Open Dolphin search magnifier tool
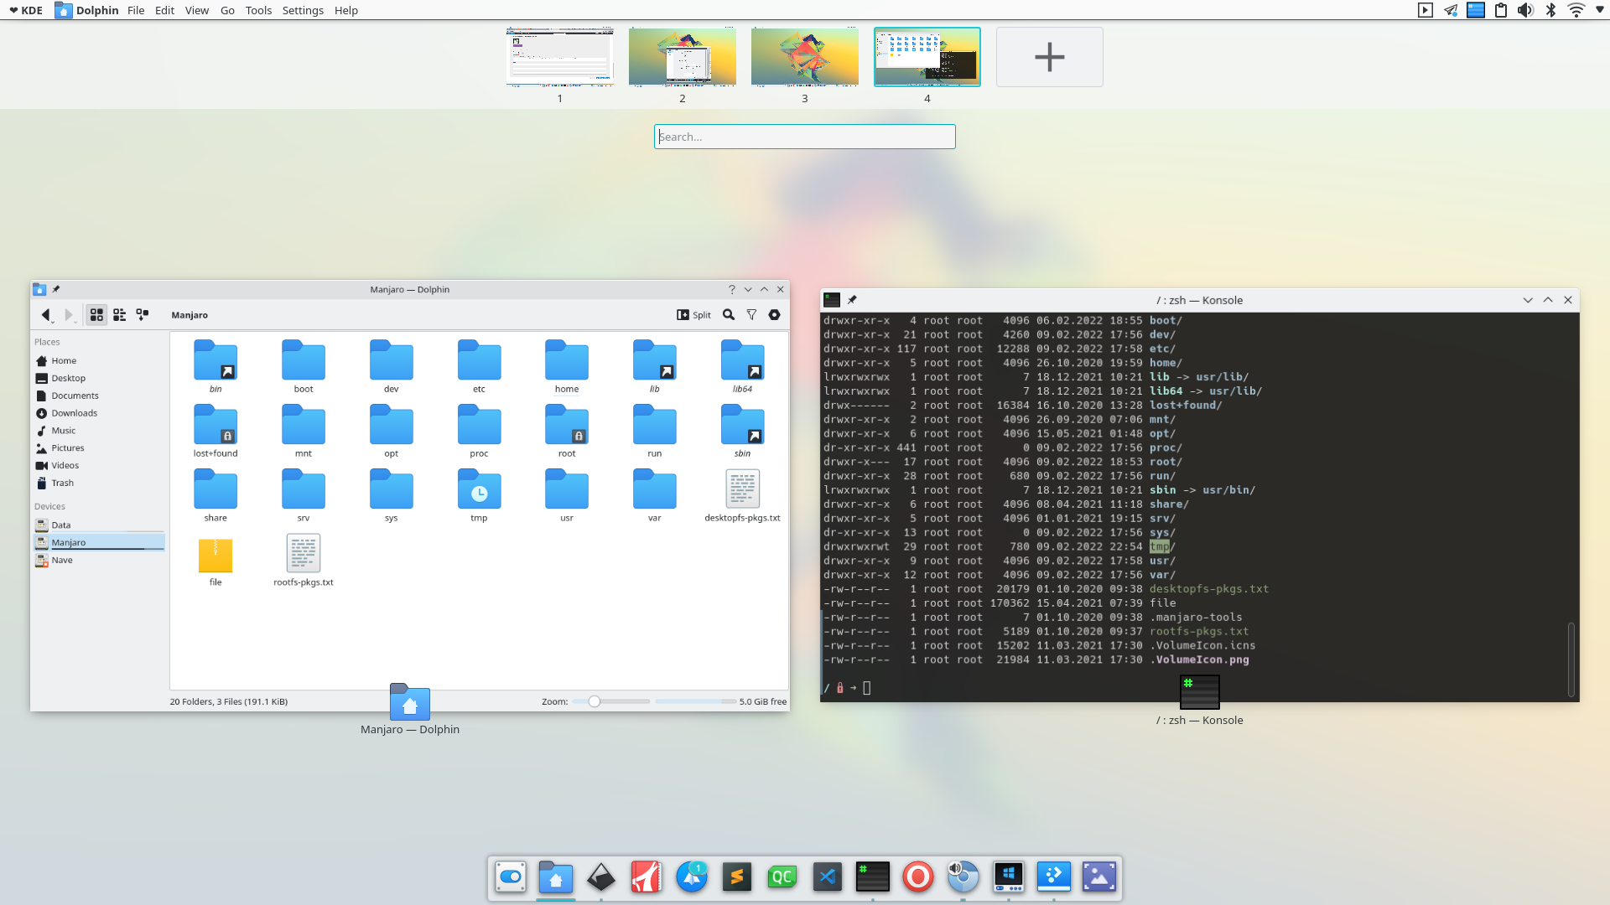This screenshot has width=1610, height=905. [x=729, y=315]
